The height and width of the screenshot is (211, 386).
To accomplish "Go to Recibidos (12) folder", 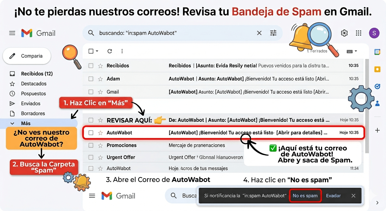I will point(37,74).
